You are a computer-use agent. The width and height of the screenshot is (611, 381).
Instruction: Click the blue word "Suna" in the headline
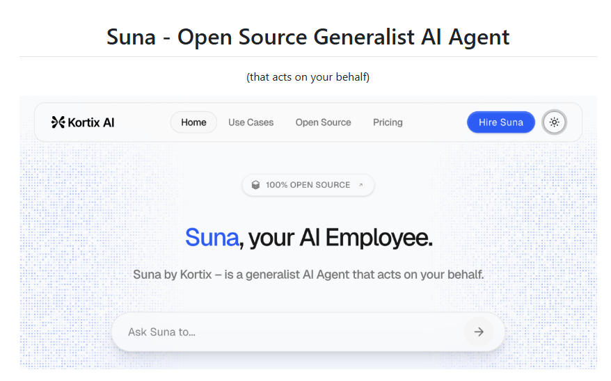coord(212,238)
